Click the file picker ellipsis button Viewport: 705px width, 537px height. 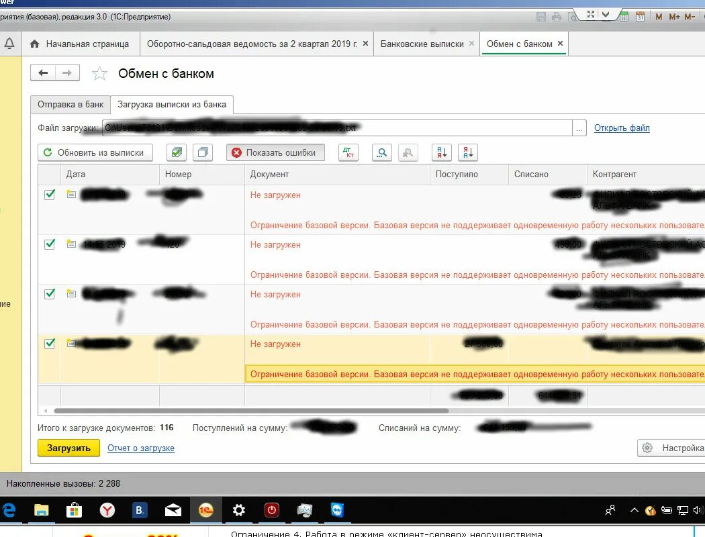pyautogui.click(x=579, y=128)
